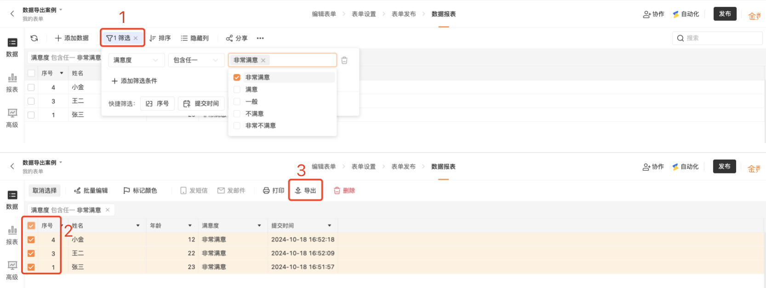The height and width of the screenshot is (288, 766).
Task: Delete filter condition with trash icon
Action: click(344, 60)
